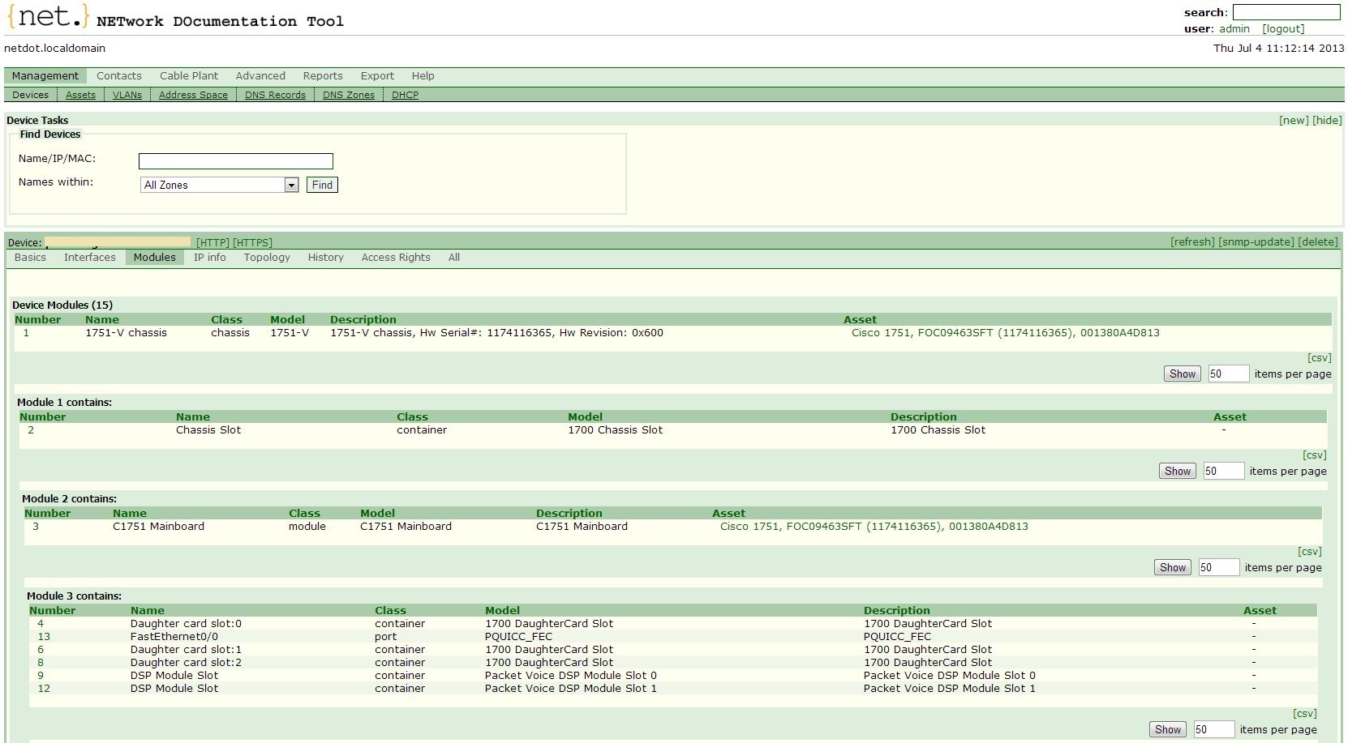Go to DHCP submenu link
This screenshot has height=743, width=1348.
[x=405, y=95]
